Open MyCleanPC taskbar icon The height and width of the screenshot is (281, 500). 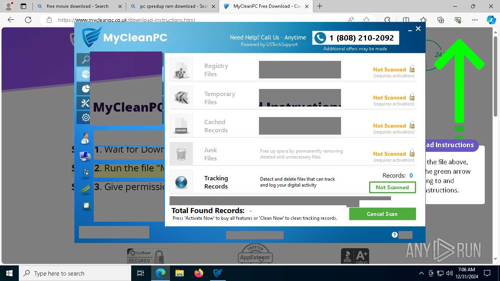(218, 273)
